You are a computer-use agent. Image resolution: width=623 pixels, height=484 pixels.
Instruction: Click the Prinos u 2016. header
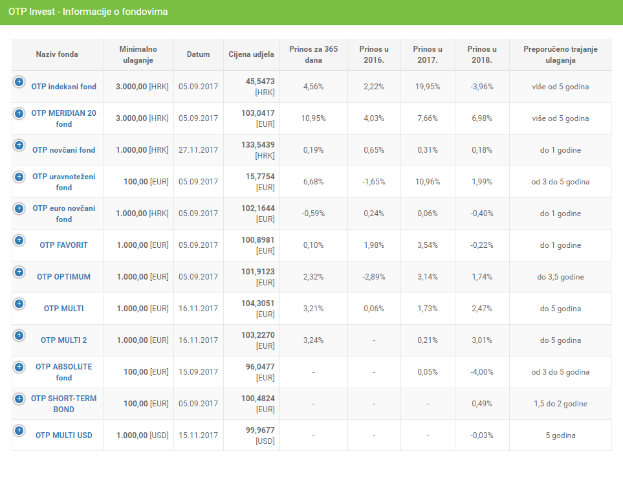[x=374, y=54]
